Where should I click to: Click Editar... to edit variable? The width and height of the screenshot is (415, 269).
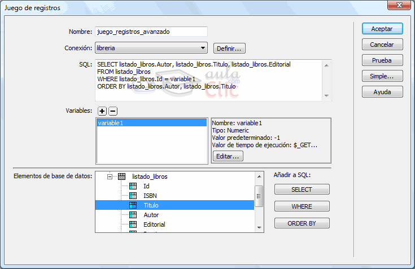coord(227,156)
